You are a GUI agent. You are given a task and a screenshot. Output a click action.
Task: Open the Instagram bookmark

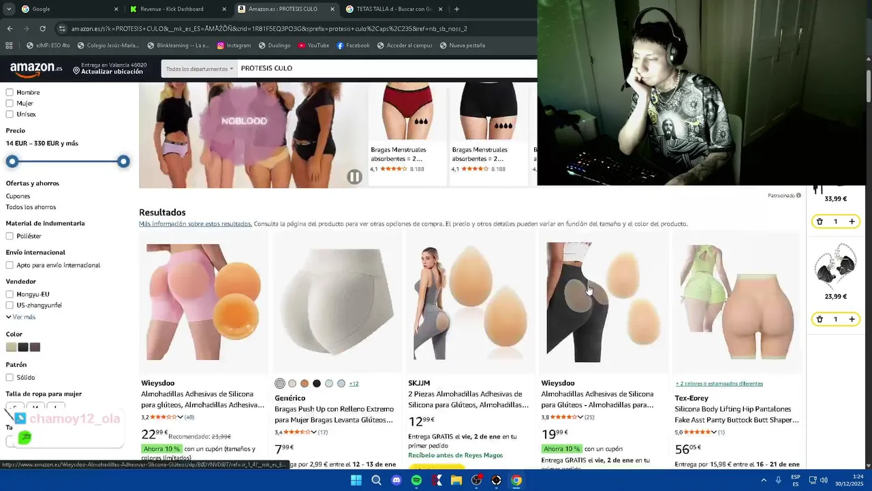[234, 46]
